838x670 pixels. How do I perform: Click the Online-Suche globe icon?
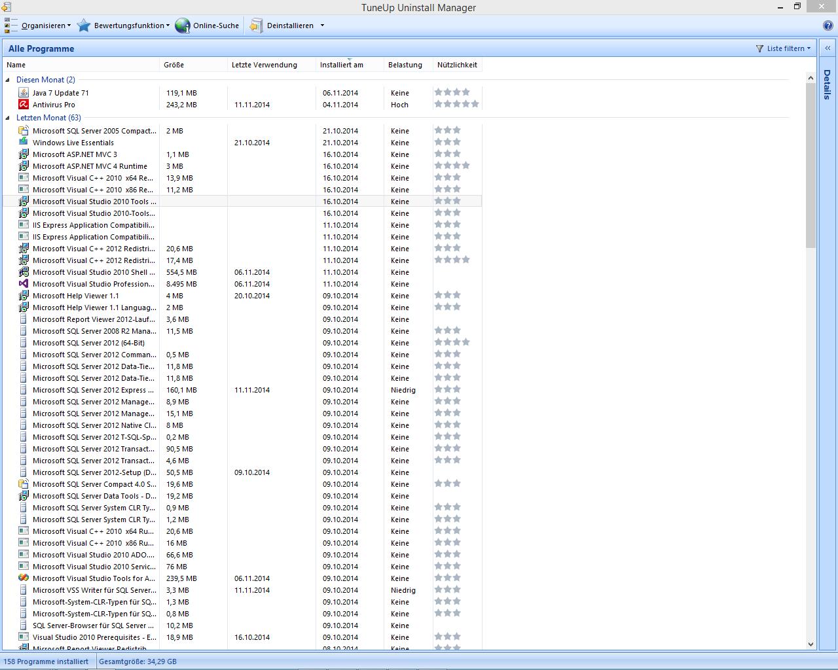pos(183,26)
